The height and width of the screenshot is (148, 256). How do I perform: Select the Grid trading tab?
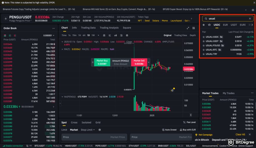[98, 122]
